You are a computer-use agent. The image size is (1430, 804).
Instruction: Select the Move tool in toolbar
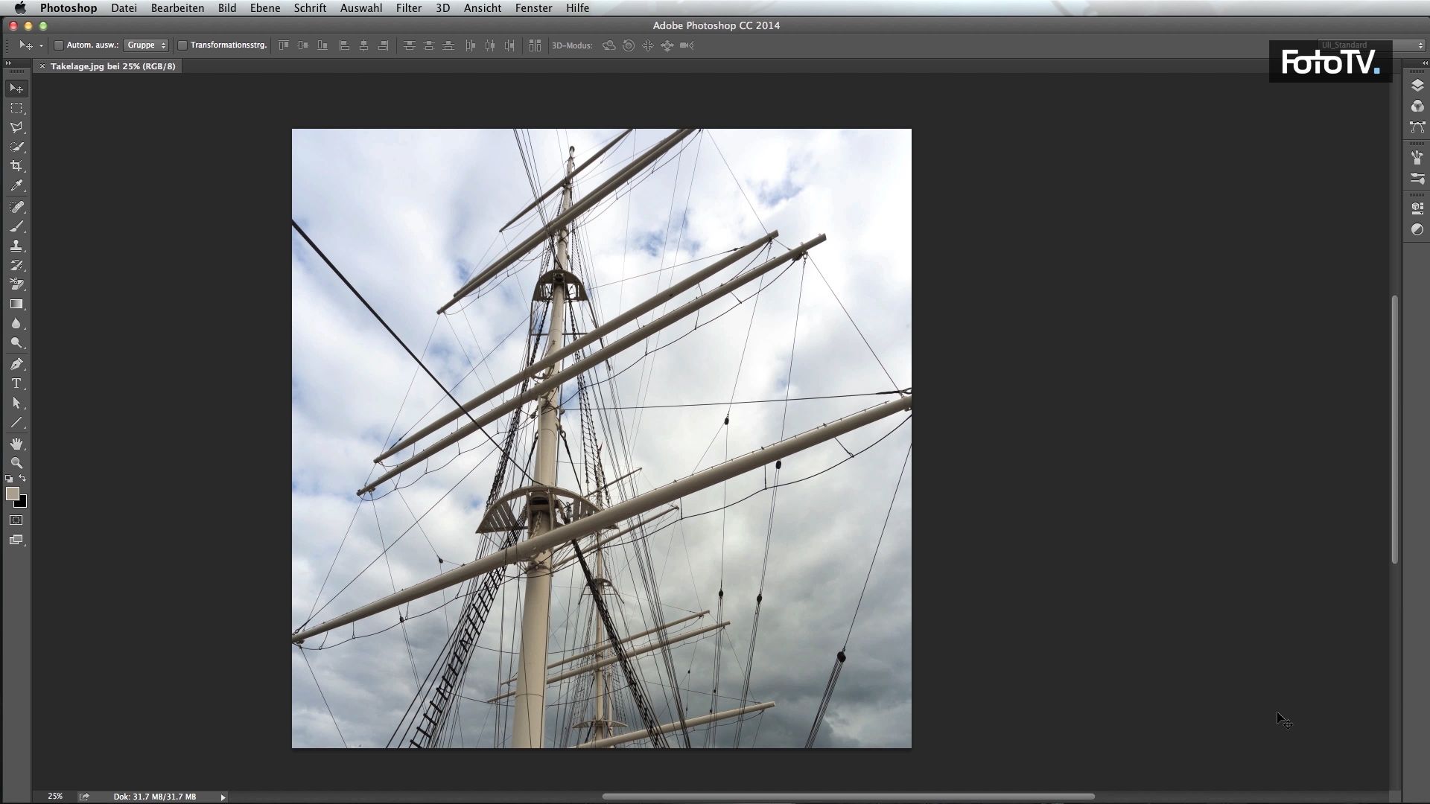pyautogui.click(x=16, y=89)
